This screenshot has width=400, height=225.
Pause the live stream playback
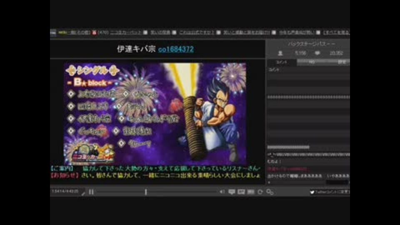click(91, 192)
